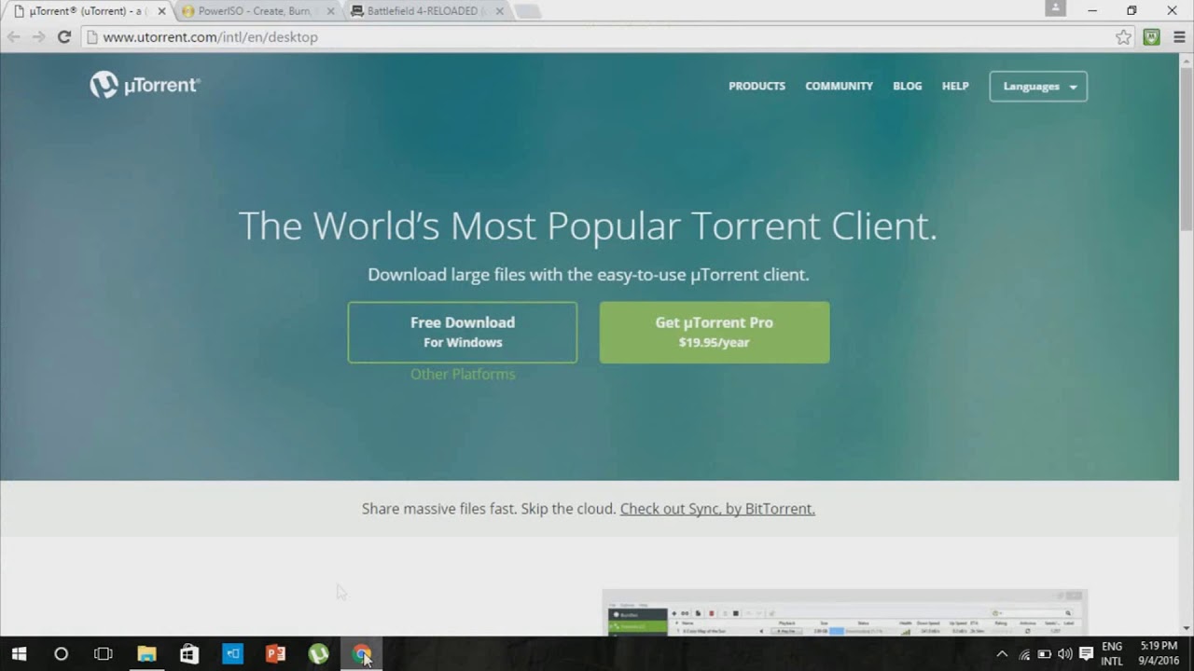The height and width of the screenshot is (671, 1194).
Task: Open the green extension icon in toolbar
Action: [x=1152, y=37]
